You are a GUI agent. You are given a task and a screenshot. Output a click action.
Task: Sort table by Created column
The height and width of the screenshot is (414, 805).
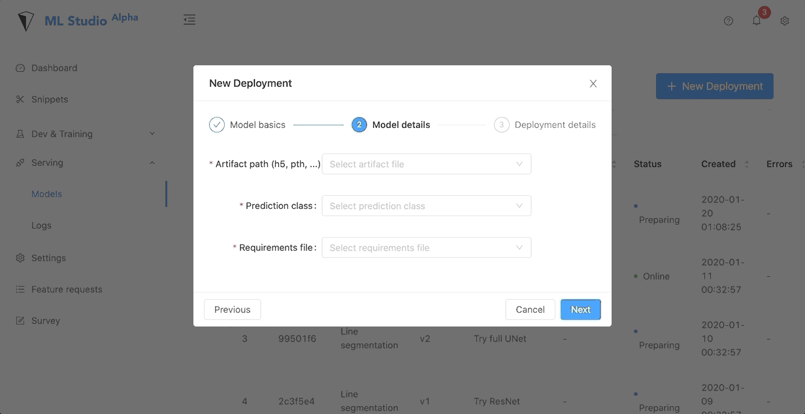[747, 164]
